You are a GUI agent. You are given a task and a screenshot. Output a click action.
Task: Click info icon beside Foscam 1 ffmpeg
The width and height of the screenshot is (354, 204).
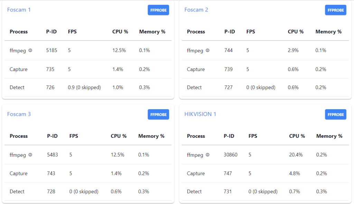pos(30,50)
